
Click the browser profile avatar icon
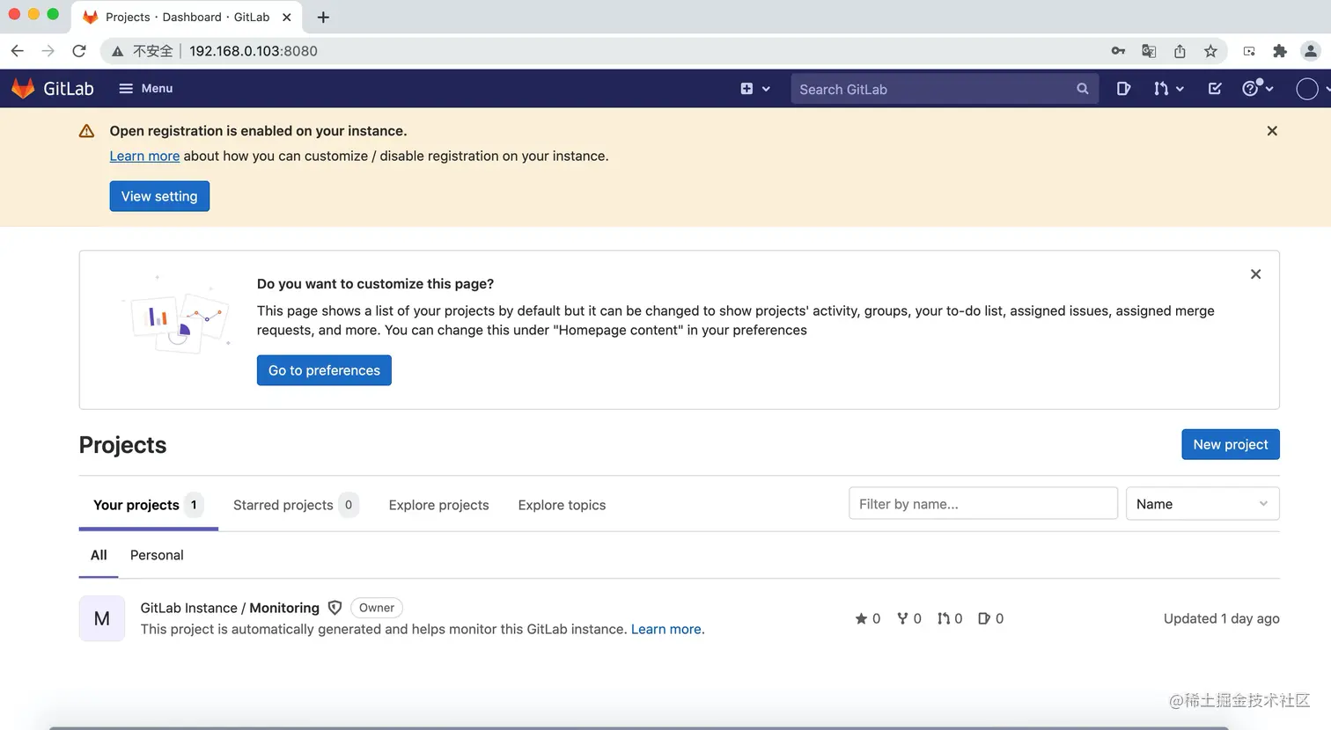[x=1311, y=51]
